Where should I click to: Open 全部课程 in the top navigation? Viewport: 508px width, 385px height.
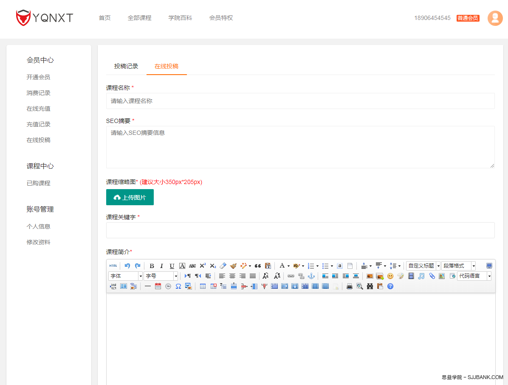tap(139, 18)
